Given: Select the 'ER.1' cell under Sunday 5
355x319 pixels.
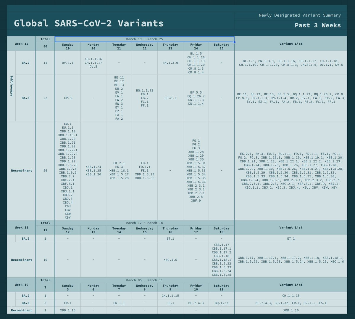Looking at the screenshot, I should 68,303.
